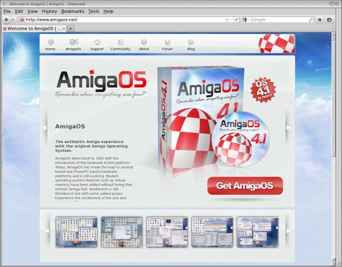This screenshot has width=342, height=267.
Task: Open the search engine selector dropdown
Action: pyautogui.click(x=245, y=20)
